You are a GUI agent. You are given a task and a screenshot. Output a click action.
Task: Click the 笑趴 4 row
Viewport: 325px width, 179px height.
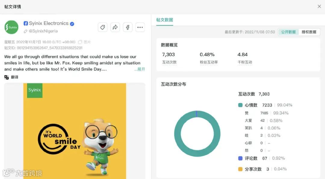[x=262, y=128]
